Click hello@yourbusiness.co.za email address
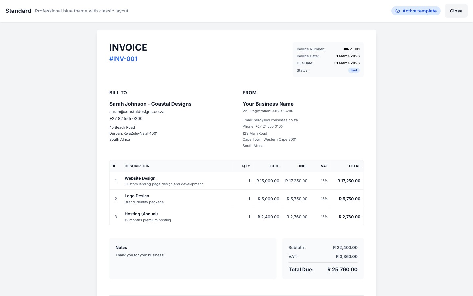 coord(275,120)
